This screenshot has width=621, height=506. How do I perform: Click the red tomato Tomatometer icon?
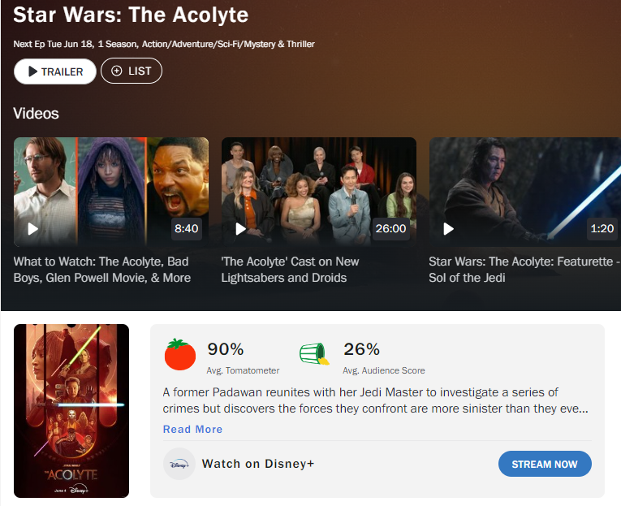[180, 354]
